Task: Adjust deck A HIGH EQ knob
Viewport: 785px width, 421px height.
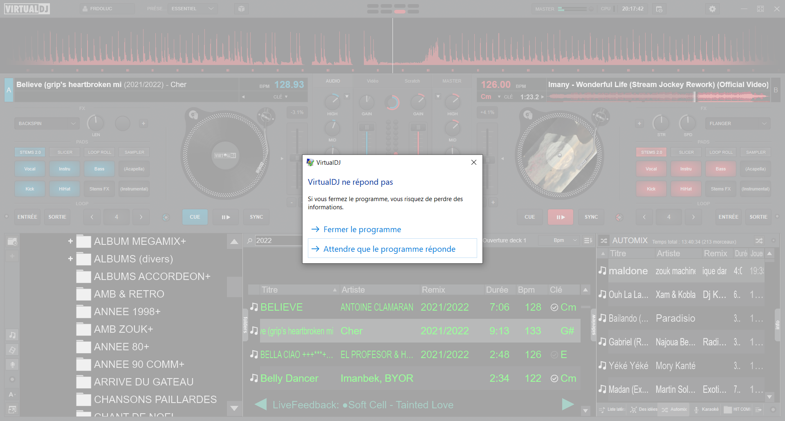Action: tap(332, 102)
